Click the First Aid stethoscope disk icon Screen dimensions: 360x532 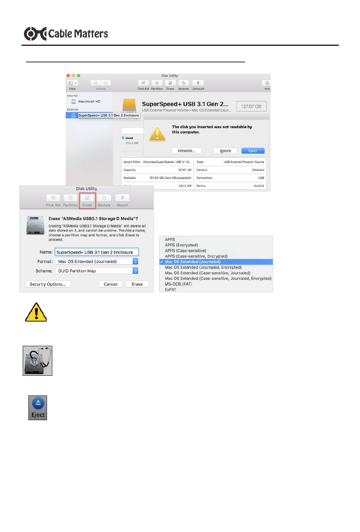(38, 361)
